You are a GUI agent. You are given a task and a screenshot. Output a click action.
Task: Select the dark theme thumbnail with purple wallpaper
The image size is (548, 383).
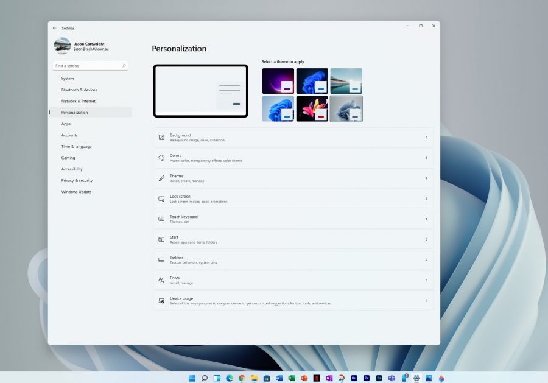coord(278,80)
